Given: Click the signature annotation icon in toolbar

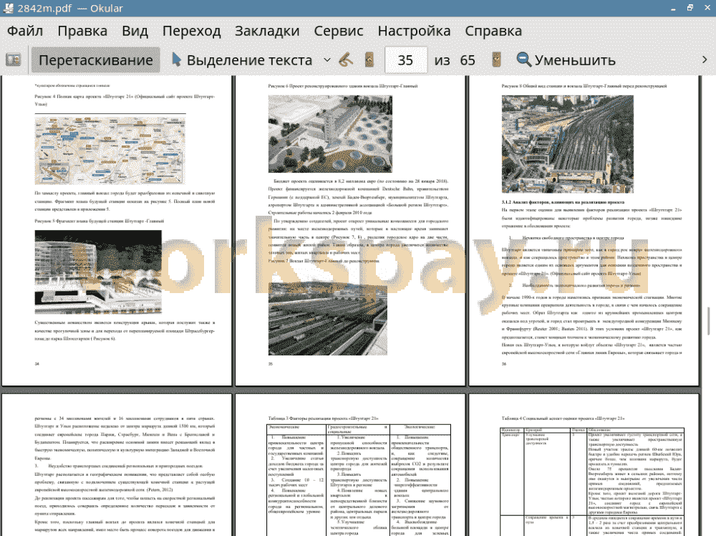Looking at the screenshot, I should [346, 60].
